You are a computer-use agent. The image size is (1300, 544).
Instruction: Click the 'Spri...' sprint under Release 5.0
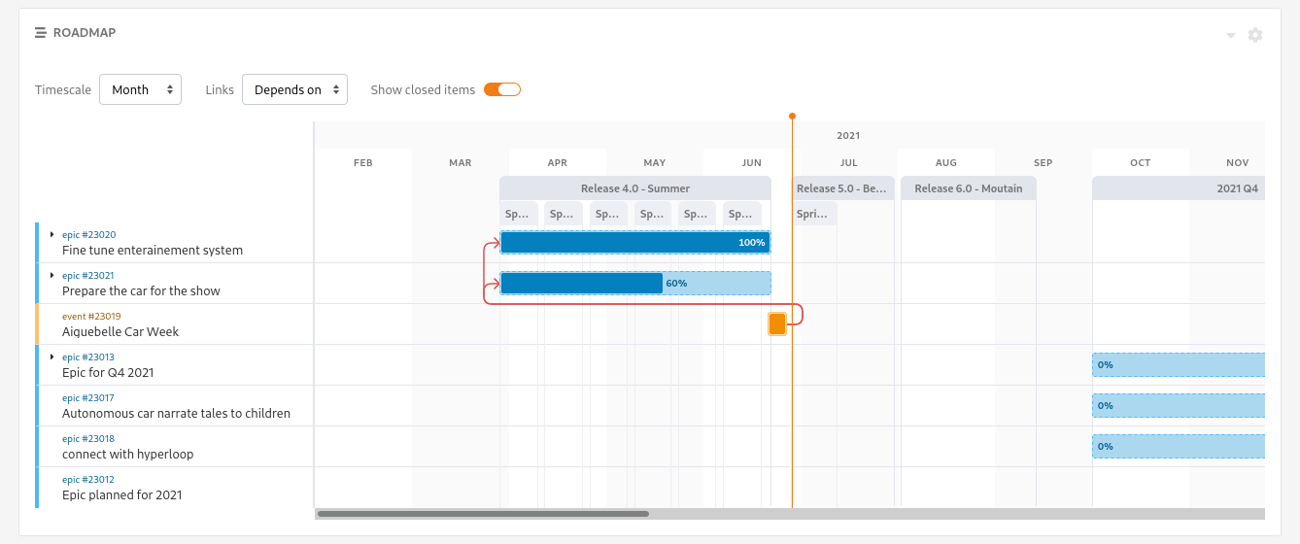click(x=814, y=214)
